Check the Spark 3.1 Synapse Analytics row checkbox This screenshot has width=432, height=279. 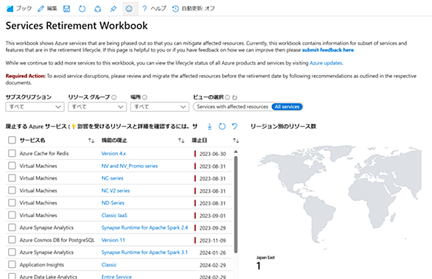tap(12, 252)
